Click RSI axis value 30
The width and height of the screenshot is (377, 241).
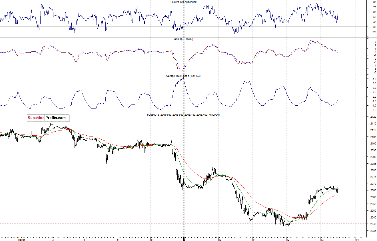374,27
